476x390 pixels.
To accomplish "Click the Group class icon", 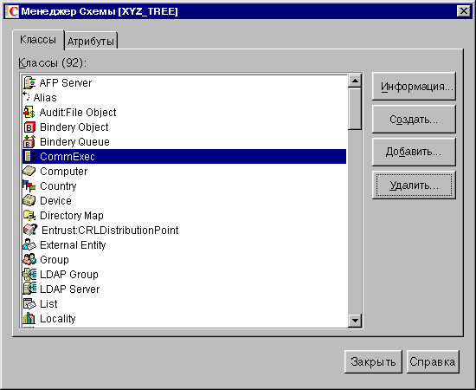I will point(29,259).
